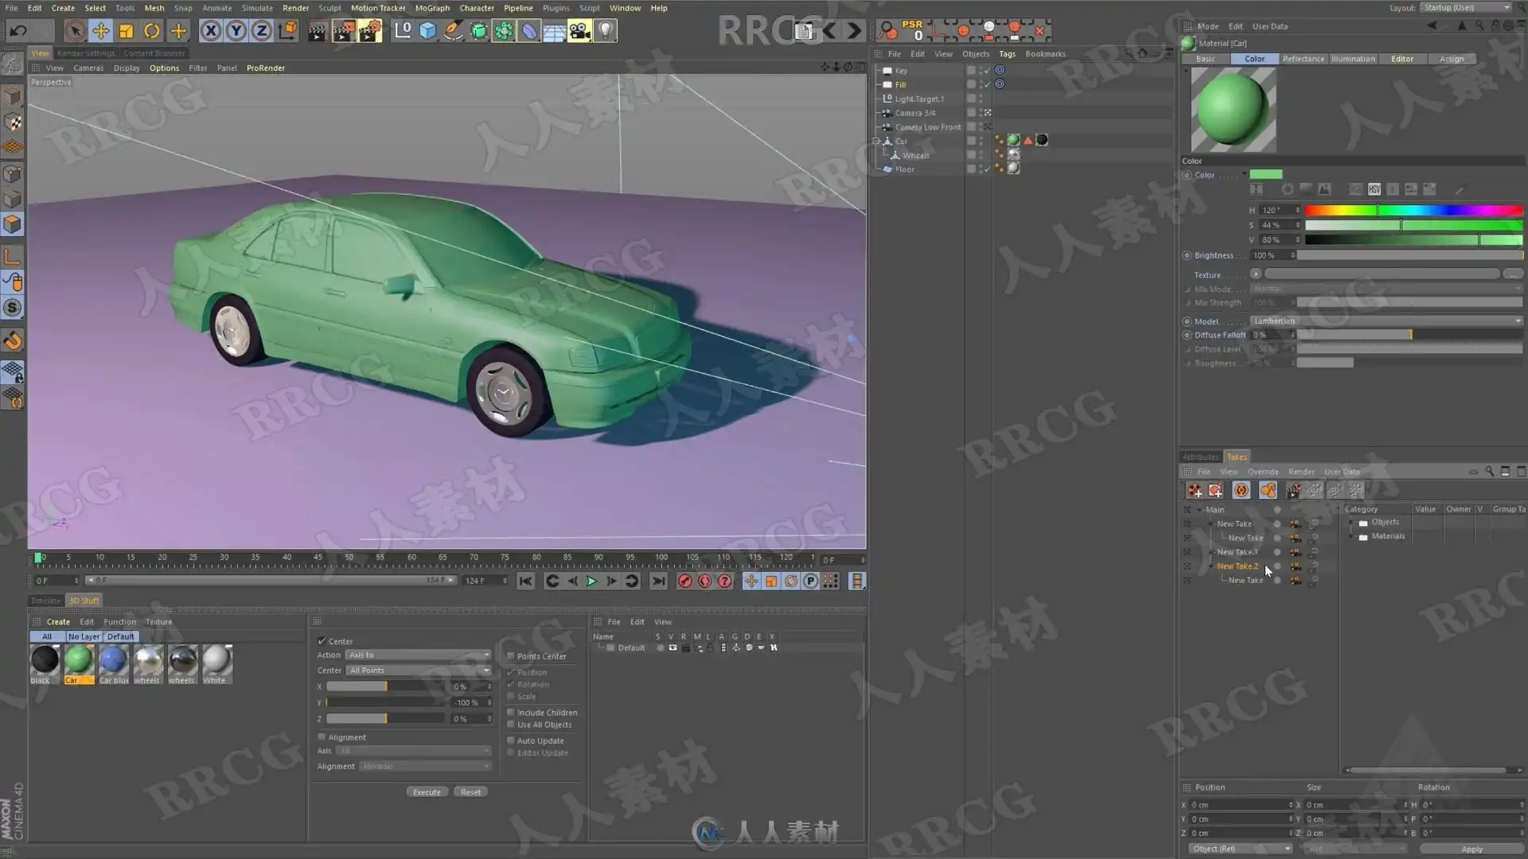This screenshot has width=1528, height=859.
Task: Select the Move tool
Action: point(100,31)
